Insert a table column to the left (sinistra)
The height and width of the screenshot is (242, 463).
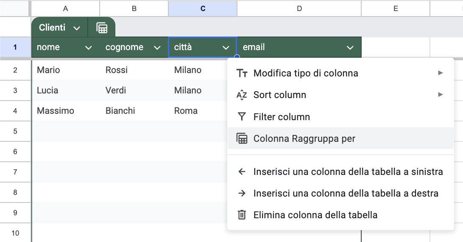click(340, 172)
